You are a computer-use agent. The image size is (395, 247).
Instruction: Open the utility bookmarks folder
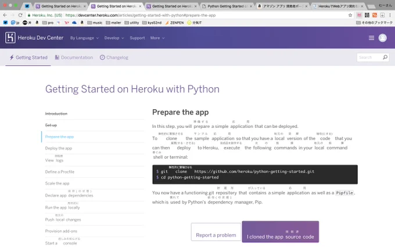tap(131, 23)
